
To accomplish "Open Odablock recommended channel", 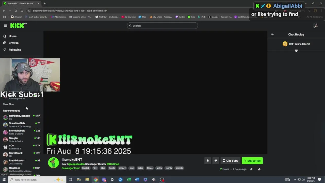I will click(22, 169).
